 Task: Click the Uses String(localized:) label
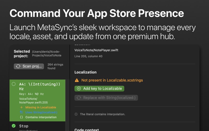tap(41, 112)
